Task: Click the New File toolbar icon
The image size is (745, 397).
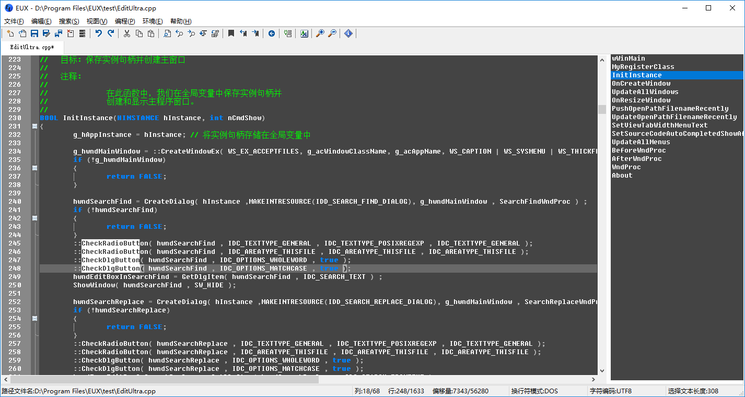Action: (x=10, y=33)
